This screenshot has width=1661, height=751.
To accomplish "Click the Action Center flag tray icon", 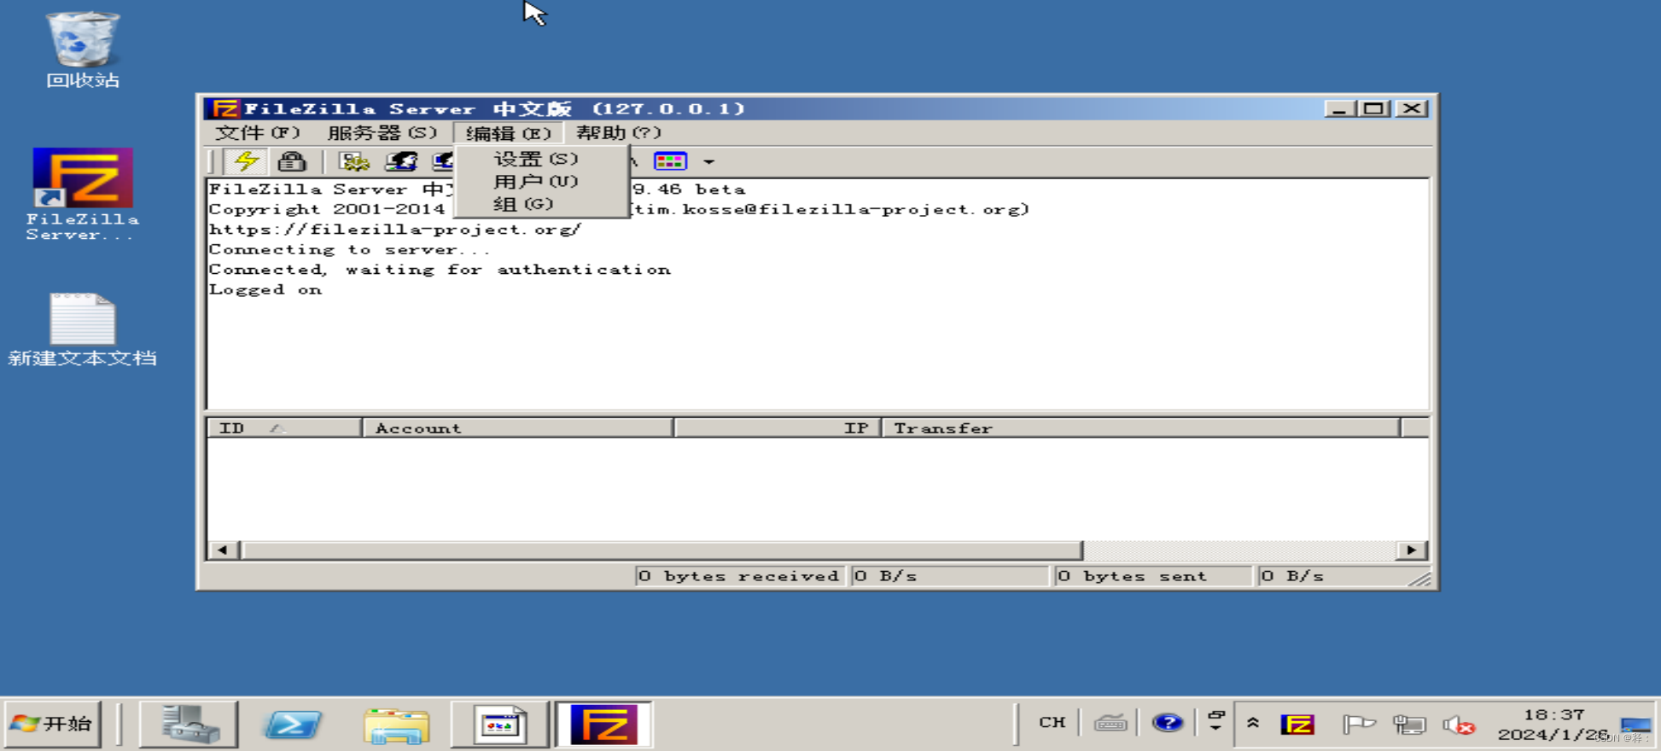I will point(1358,725).
